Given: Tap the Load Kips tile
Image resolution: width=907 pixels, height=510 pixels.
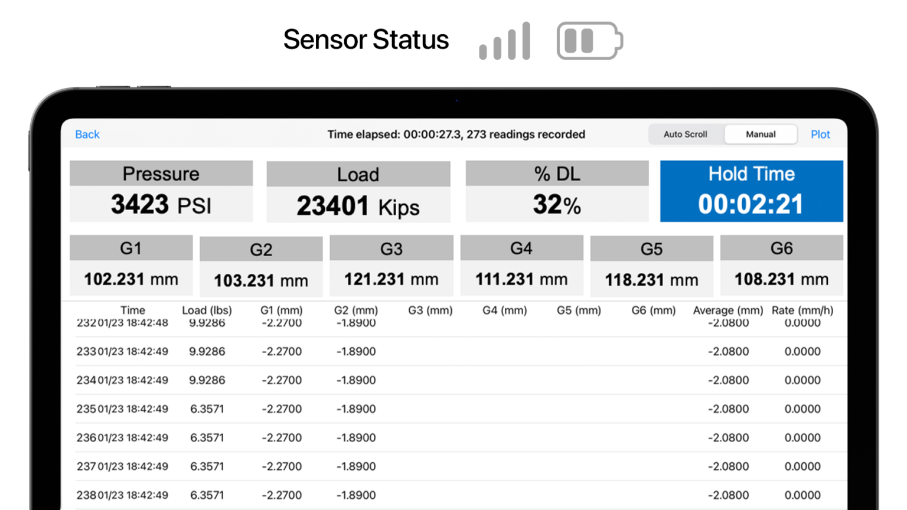Looking at the screenshot, I should (358, 192).
